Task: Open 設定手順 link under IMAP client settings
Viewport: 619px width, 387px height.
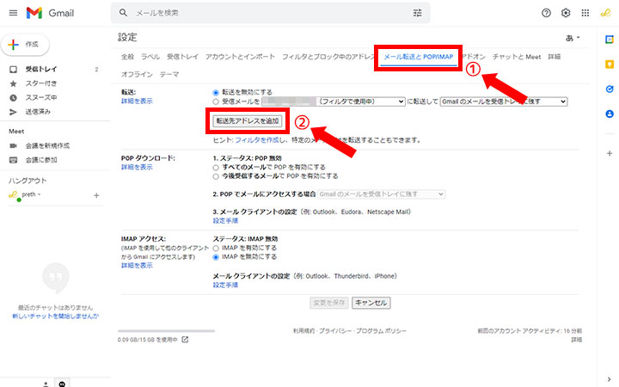Action: 225,286
